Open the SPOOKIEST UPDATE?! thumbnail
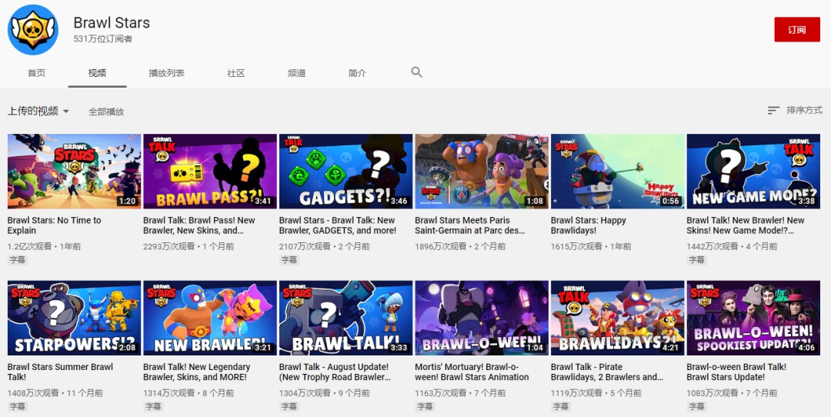Screen dimensions: 831x417 [x=753, y=318]
